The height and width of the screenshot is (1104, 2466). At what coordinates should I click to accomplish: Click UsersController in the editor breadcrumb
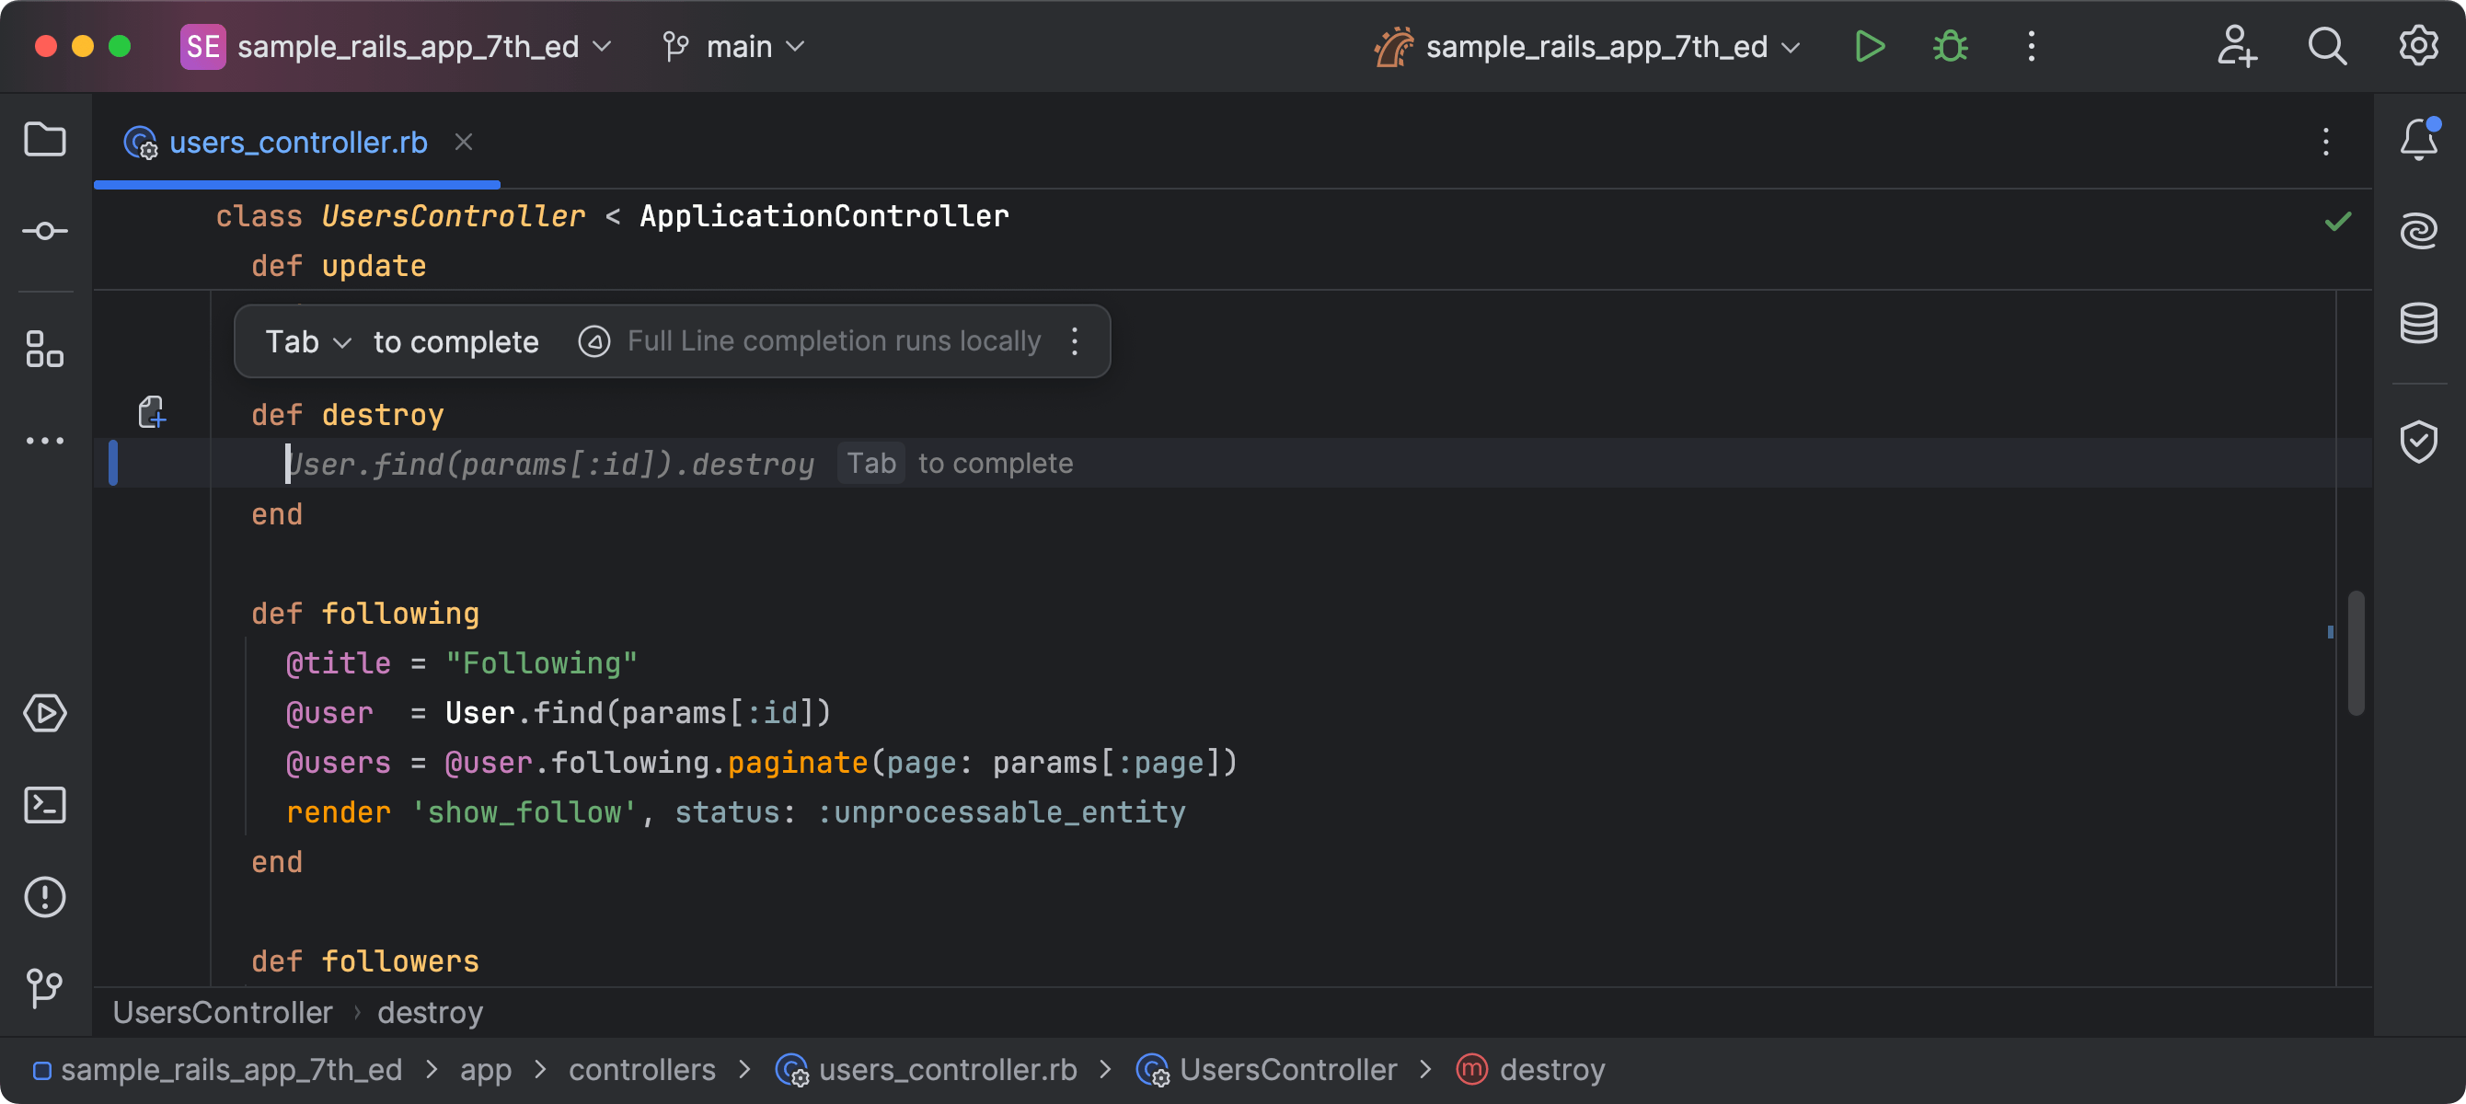click(223, 1013)
